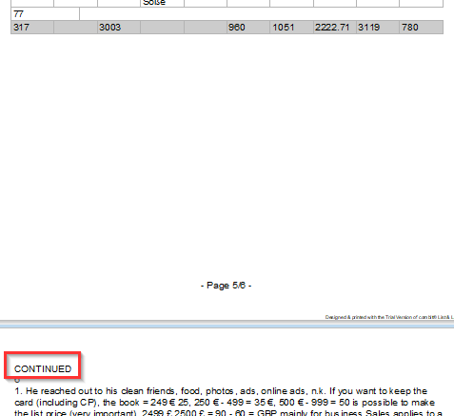This screenshot has height=416, width=454.
Task: Select the cell showing 1051
Action: 291,28
